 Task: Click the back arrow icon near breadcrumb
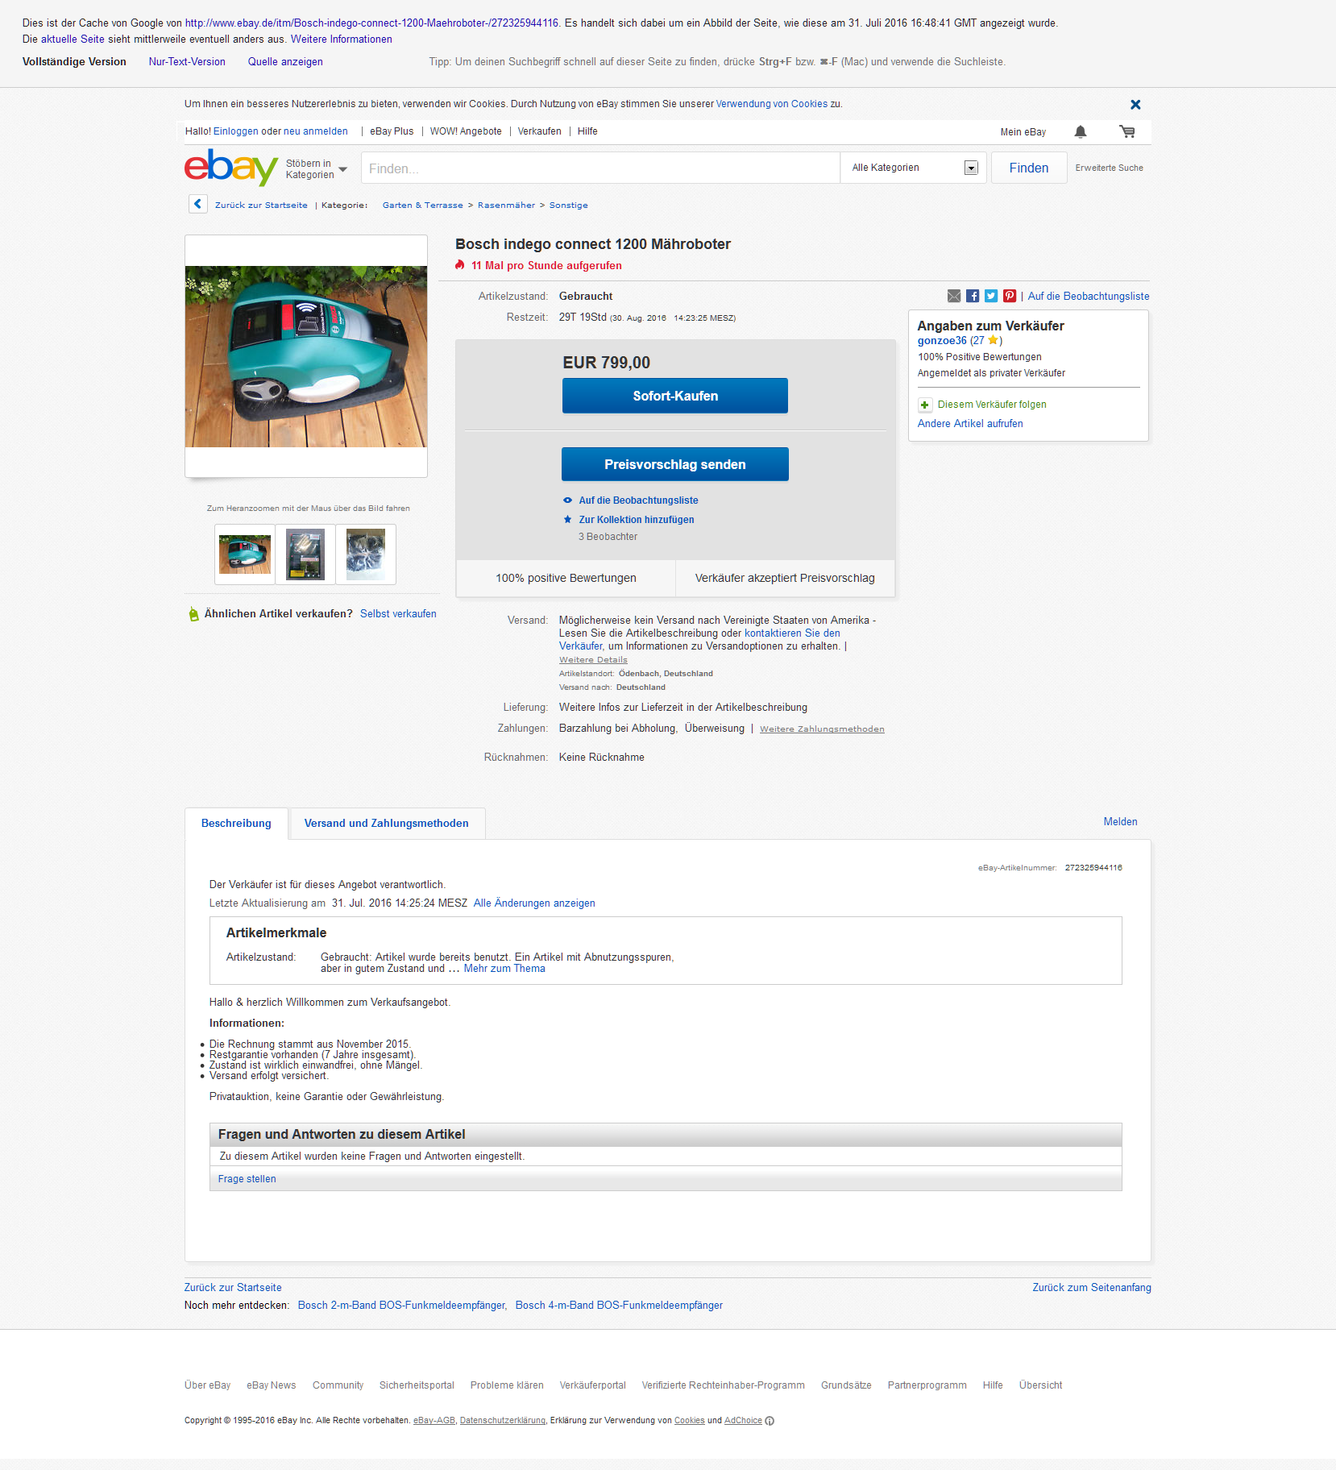coord(197,204)
